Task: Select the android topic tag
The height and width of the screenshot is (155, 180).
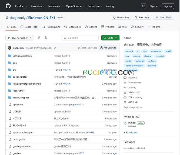Action: (x=129, y=51)
